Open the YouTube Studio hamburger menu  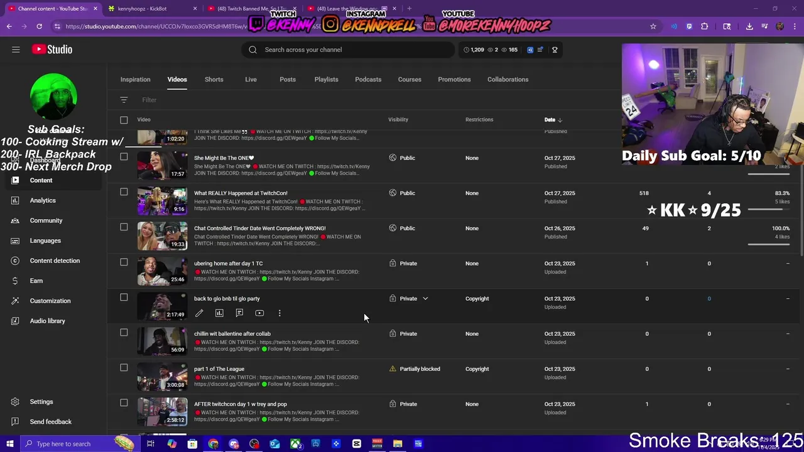[x=16, y=50]
